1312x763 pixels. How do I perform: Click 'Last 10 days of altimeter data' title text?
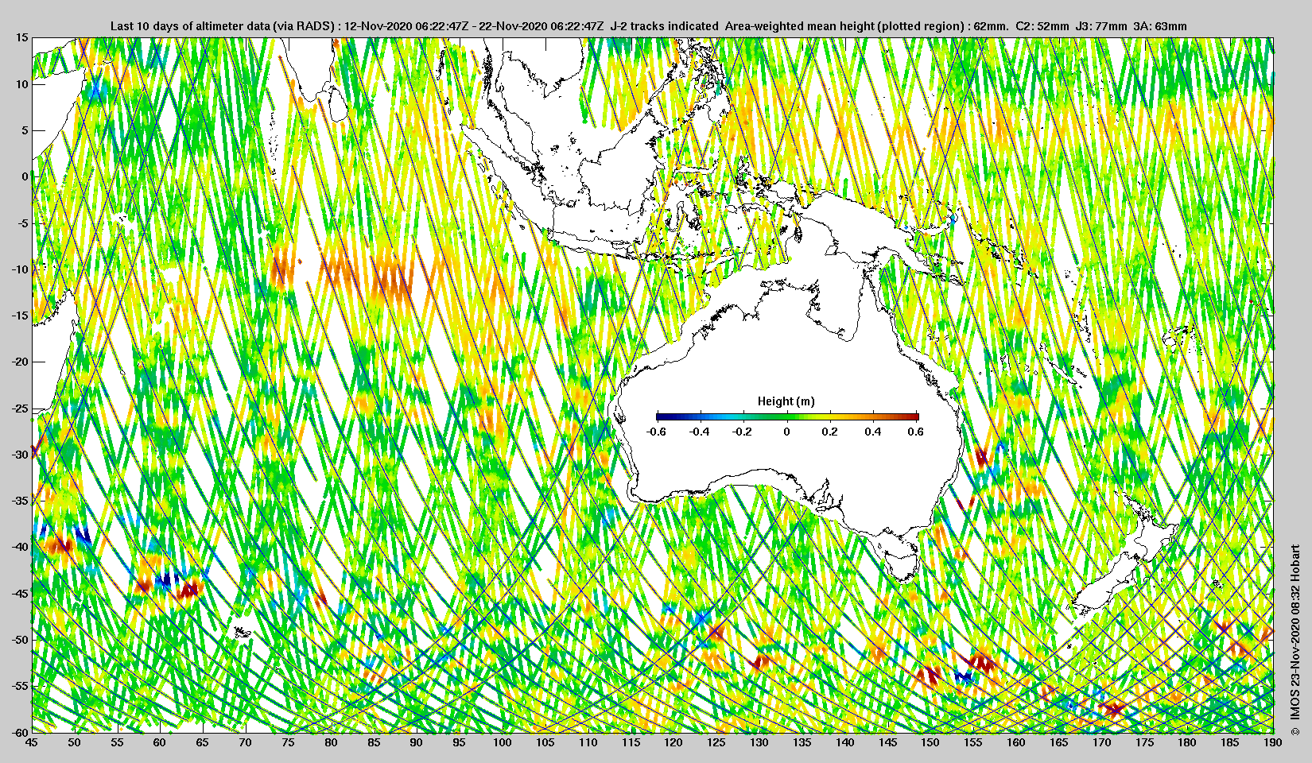pos(191,26)
